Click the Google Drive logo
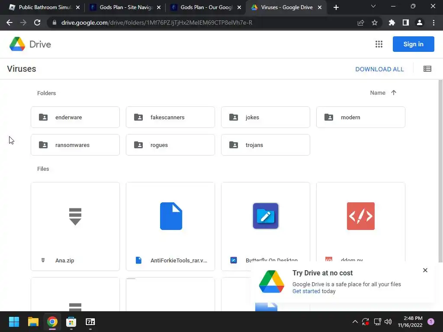Screen dimensions: 443x332 point(17,44)
